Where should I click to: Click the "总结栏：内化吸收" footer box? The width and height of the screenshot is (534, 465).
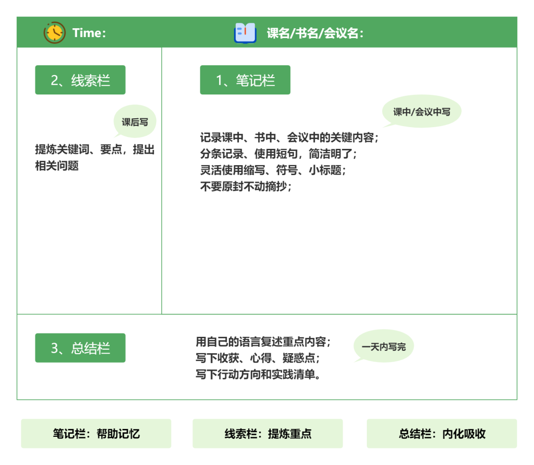pyautogui.click(x=442, y=434)
